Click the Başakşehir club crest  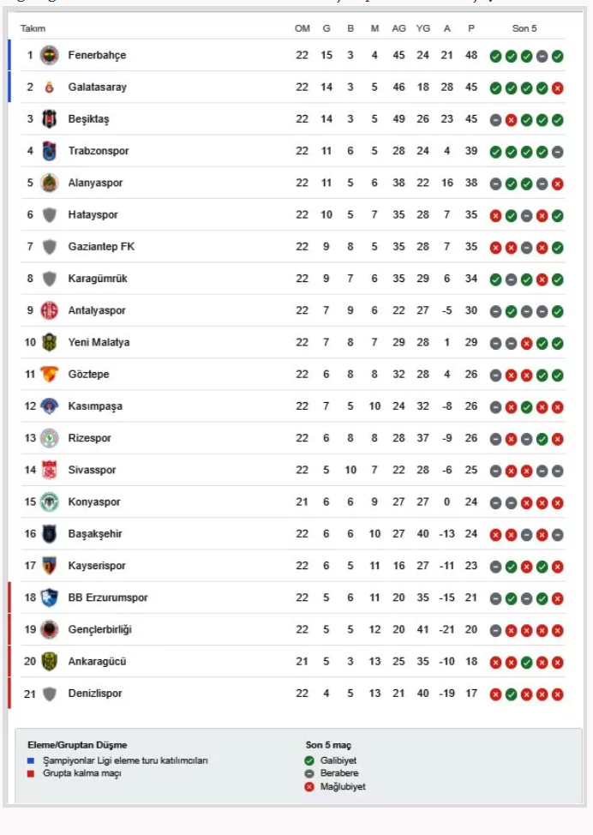pyautogui.click(x=50, y=534)
